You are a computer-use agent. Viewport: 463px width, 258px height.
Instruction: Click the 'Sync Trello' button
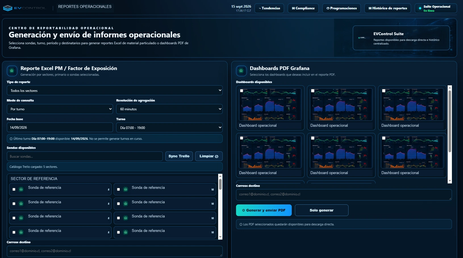[x=179, y=156]
